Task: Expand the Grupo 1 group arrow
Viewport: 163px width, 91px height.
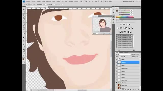Action: [x=118, y=83]
